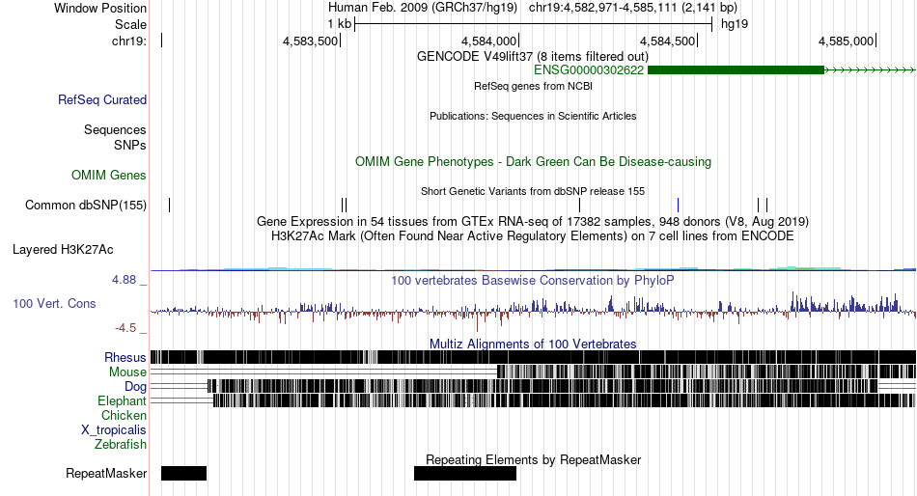917x496 pixels.
Task: Click the OMIM Gene Phenotypes track title
Action: (533, 162)
